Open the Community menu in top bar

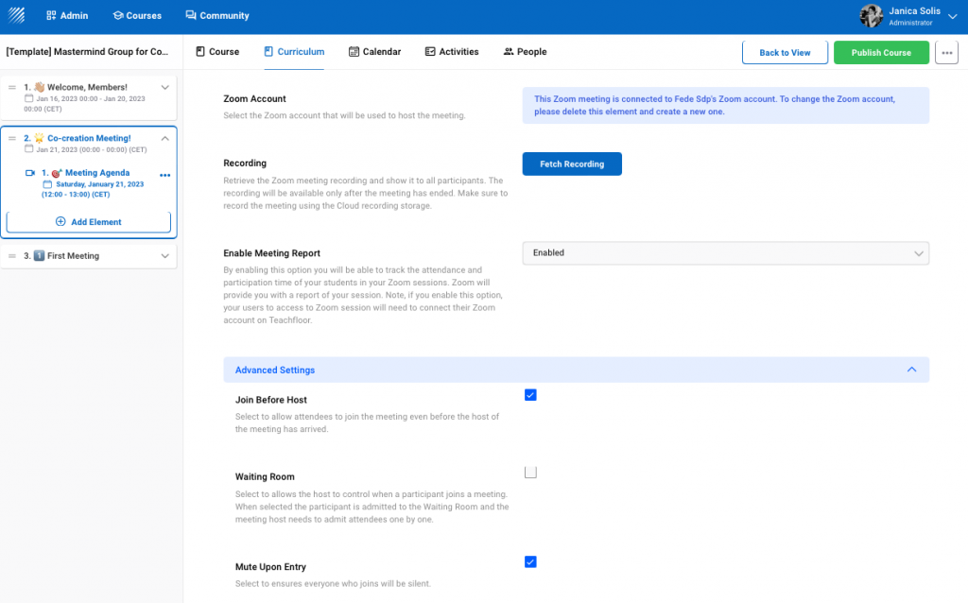coord(217,16)
